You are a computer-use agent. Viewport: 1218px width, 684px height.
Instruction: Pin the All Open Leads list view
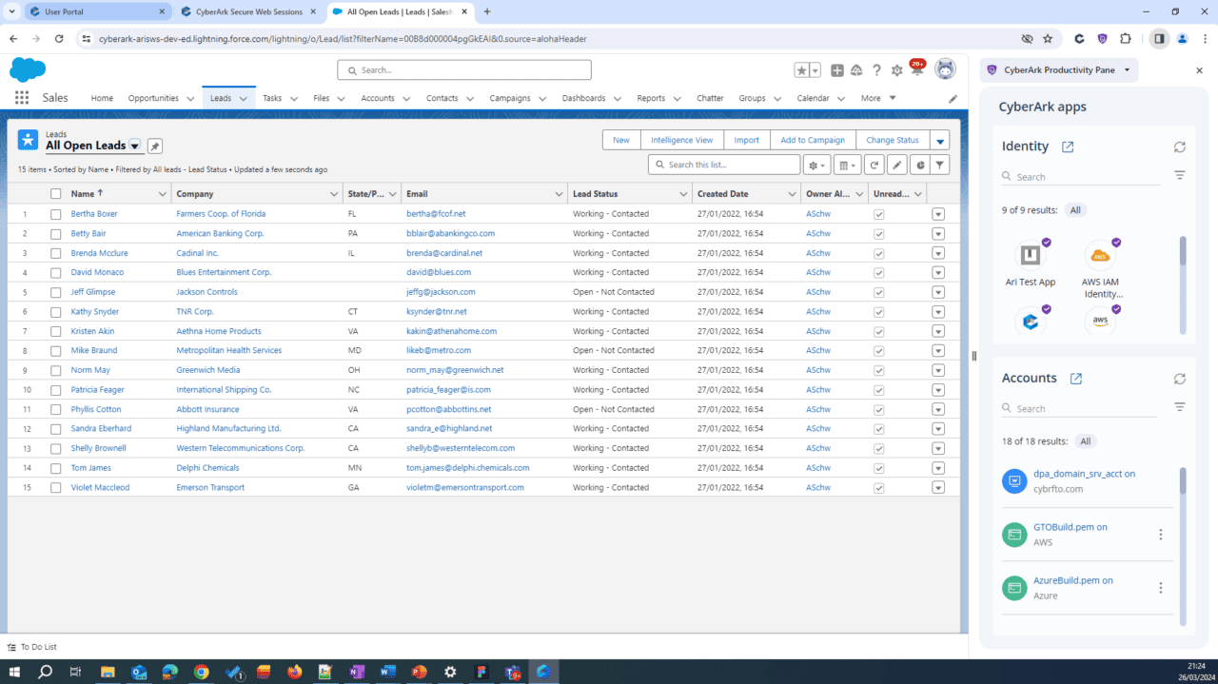[154, 146]
